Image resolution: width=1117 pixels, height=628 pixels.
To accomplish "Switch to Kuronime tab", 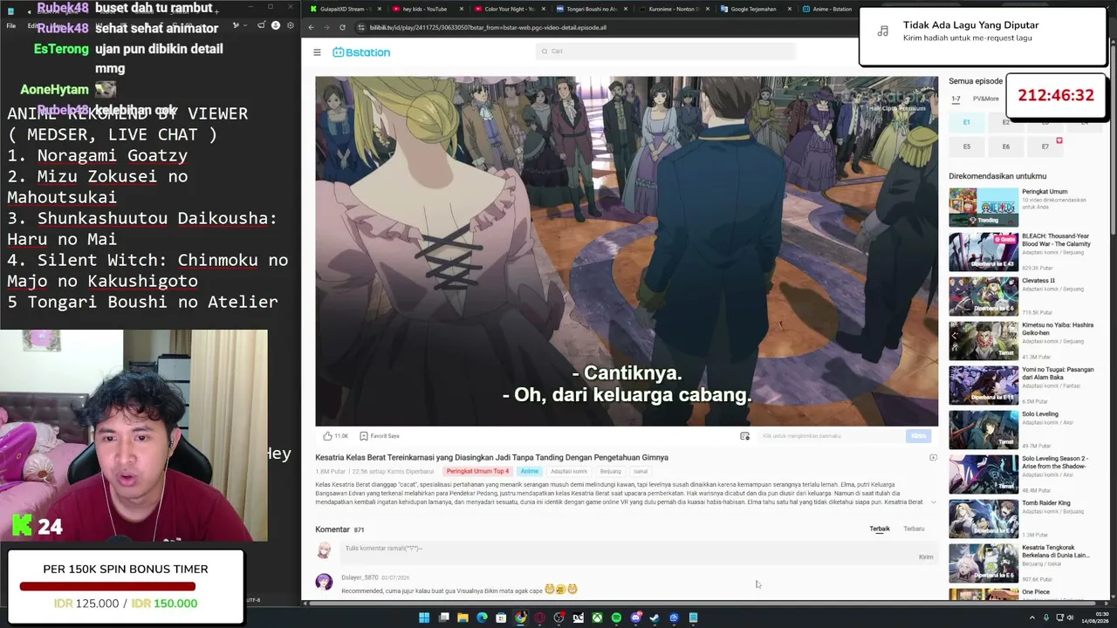I will 675,9.
